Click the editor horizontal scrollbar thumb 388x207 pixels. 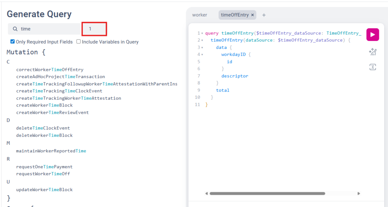click(267, 193)
